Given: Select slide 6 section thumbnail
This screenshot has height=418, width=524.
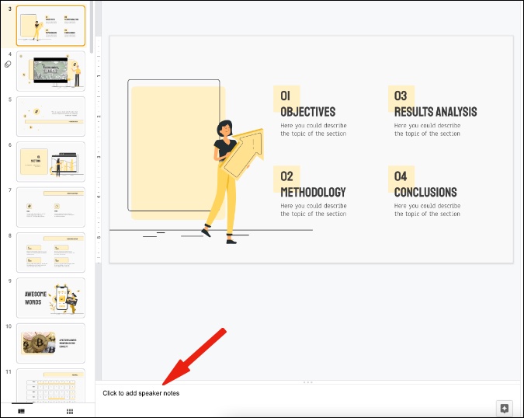Looking at the screenshot, I should click(x=50, y=162).
